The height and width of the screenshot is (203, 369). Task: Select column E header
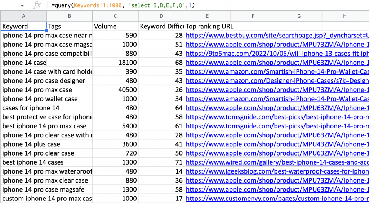(x=207, y=16)
